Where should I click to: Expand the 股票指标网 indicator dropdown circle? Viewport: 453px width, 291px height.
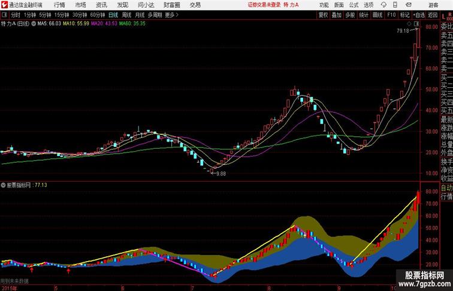click(3, 185)
